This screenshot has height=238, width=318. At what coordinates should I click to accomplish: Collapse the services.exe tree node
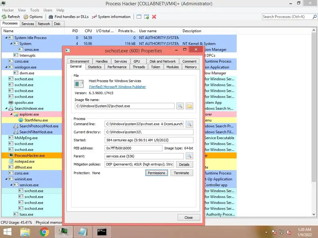tap(11, 185)
